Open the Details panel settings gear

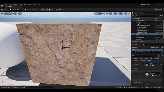pyautogui.click(x=163, y=56)
